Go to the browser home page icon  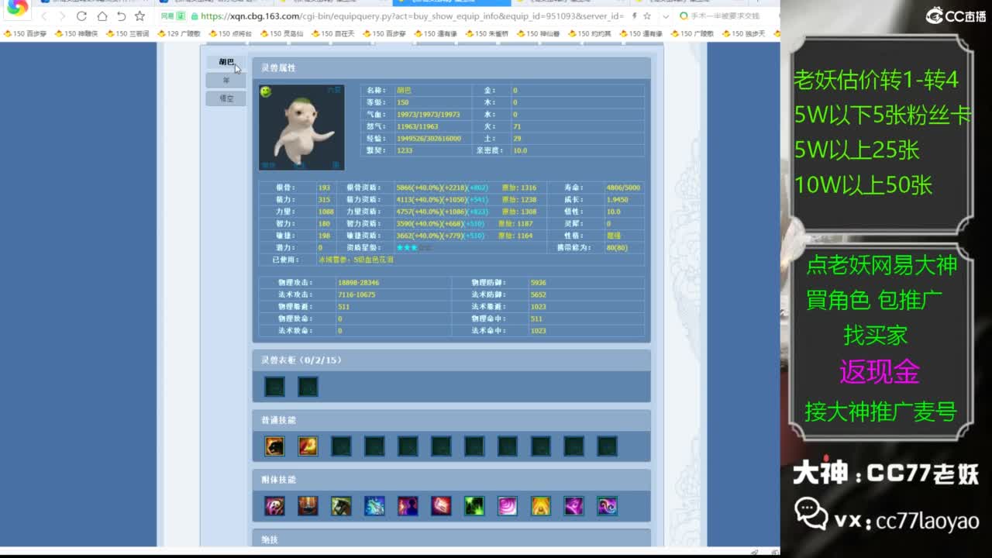coord(102,16)
